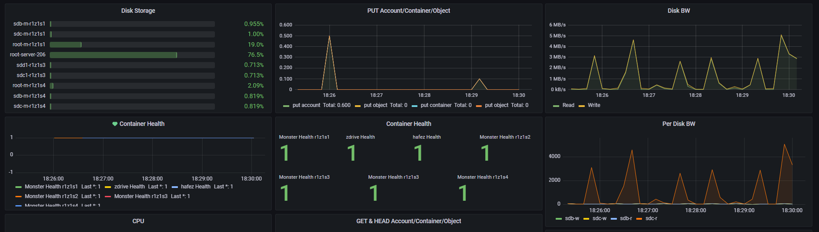Click the green Read series legend marker

click(556, 106)
